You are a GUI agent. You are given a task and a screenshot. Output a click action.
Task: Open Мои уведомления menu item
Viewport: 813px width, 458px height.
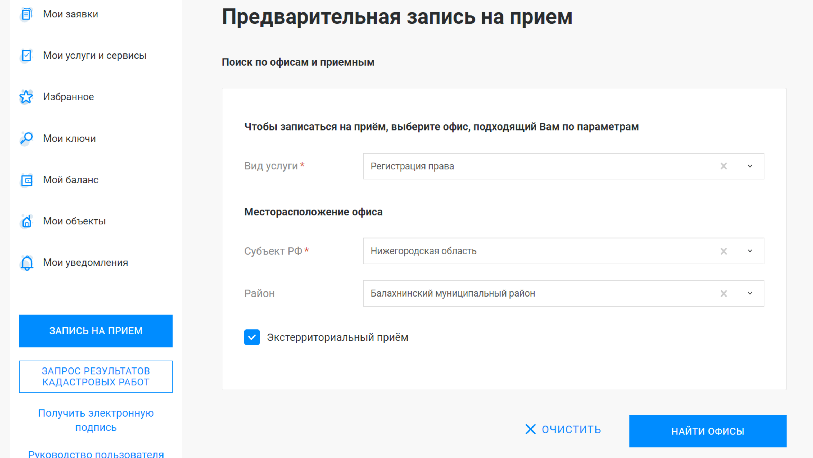pyautogui.click(x=85, y=263)
